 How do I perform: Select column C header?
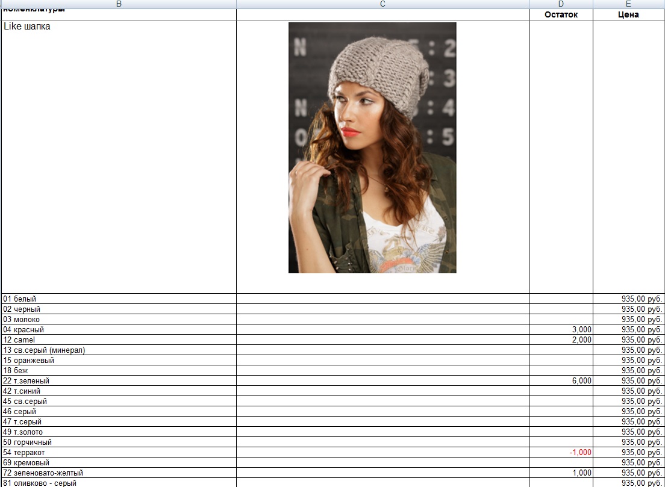pyautogui.click(x=382, y=4)
